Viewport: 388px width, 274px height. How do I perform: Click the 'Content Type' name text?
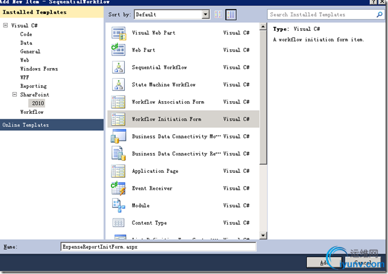[149, 223]
